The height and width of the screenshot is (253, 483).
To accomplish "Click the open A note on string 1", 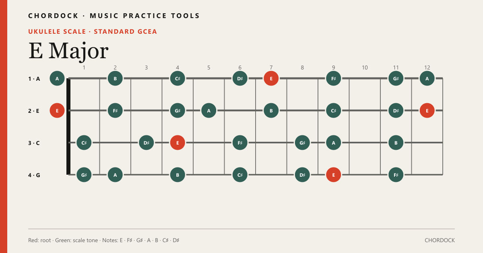I will pos(57,78).
